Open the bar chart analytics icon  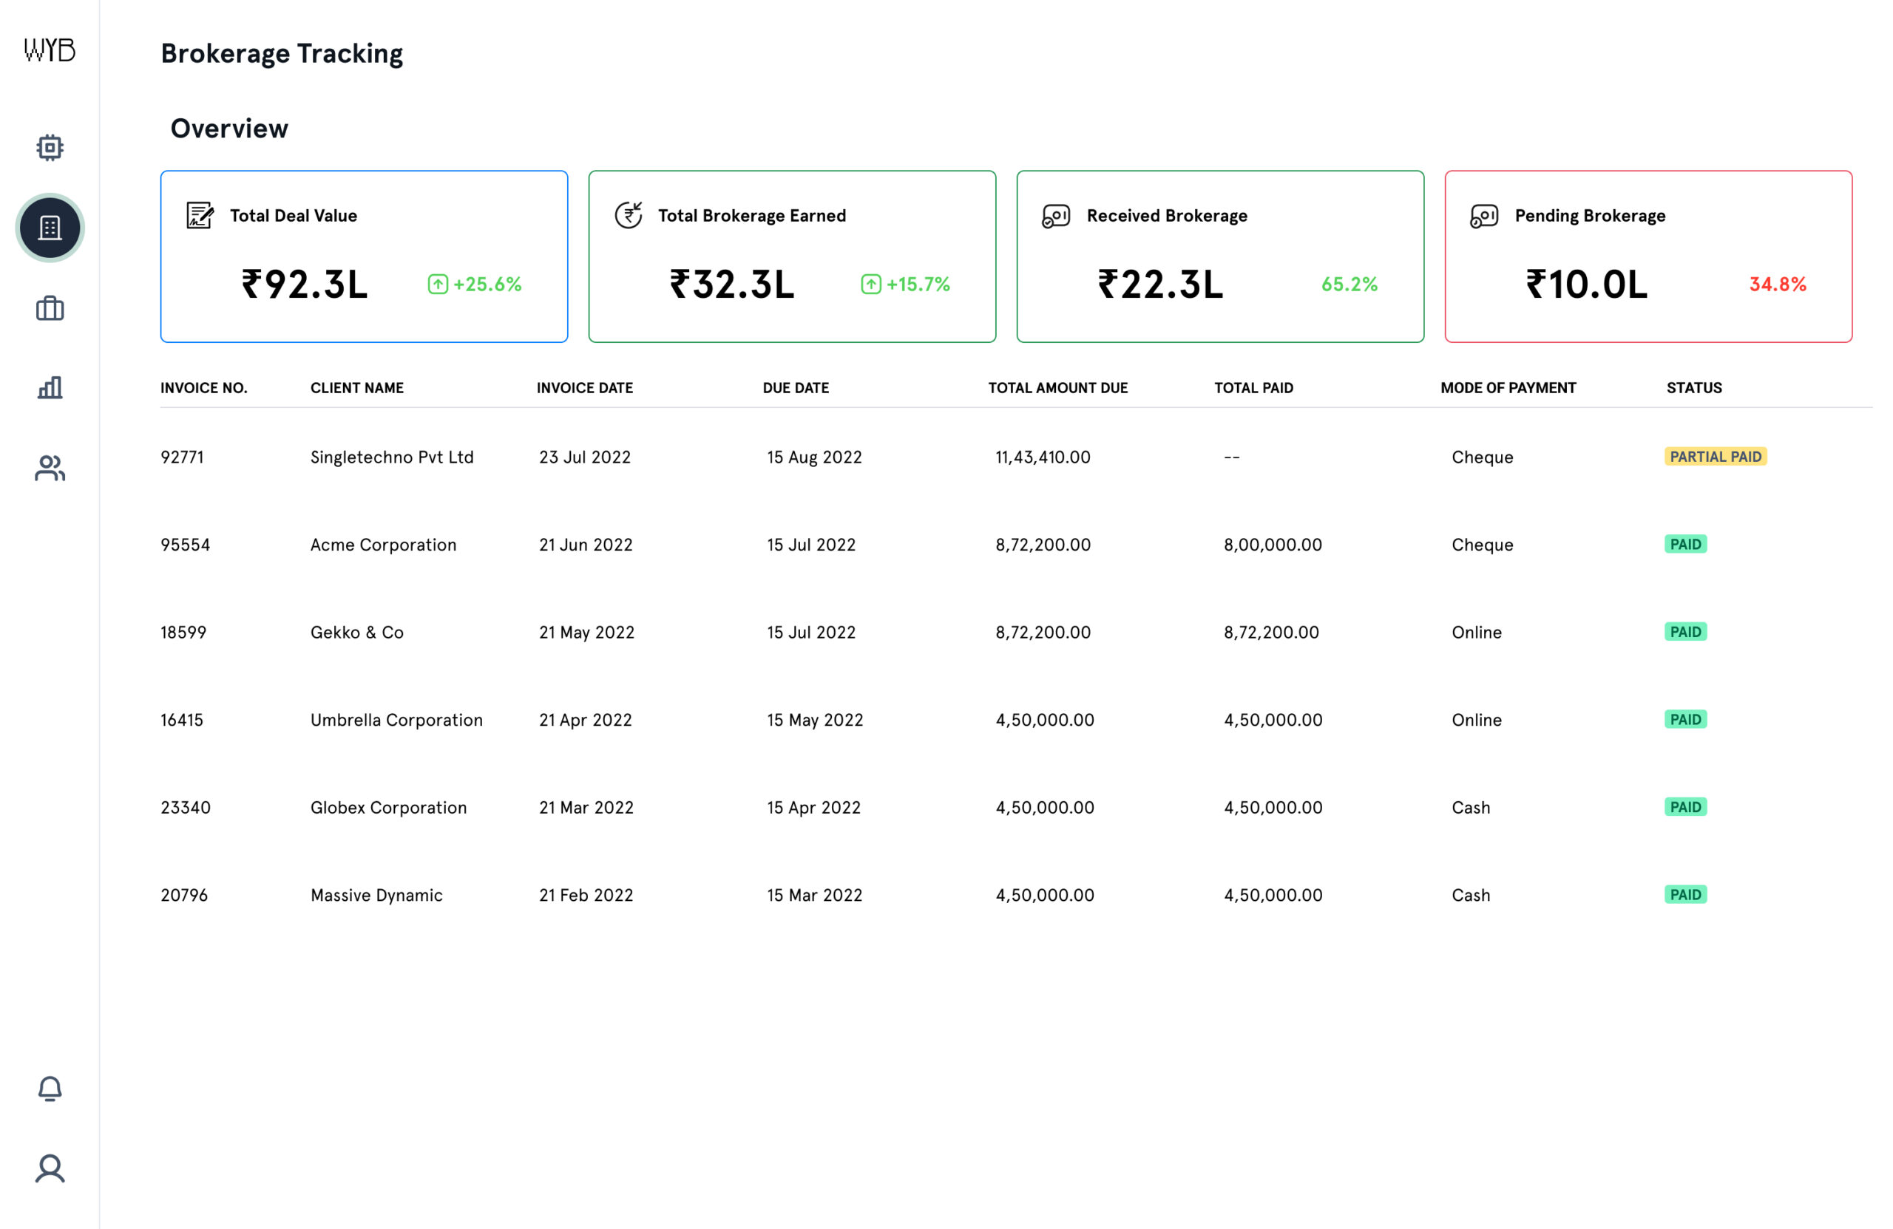click(x=50, y=388)
